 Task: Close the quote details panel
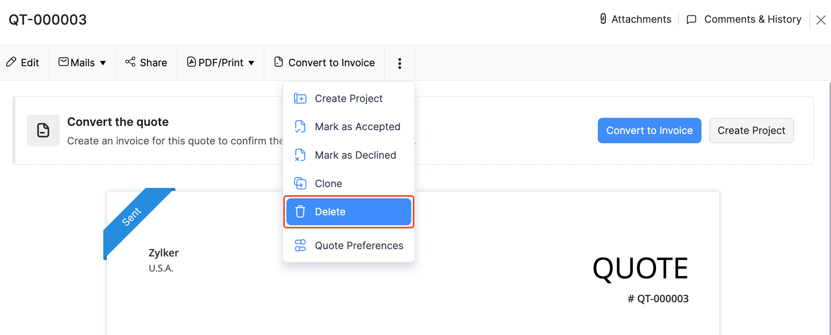tap(821, 20)
